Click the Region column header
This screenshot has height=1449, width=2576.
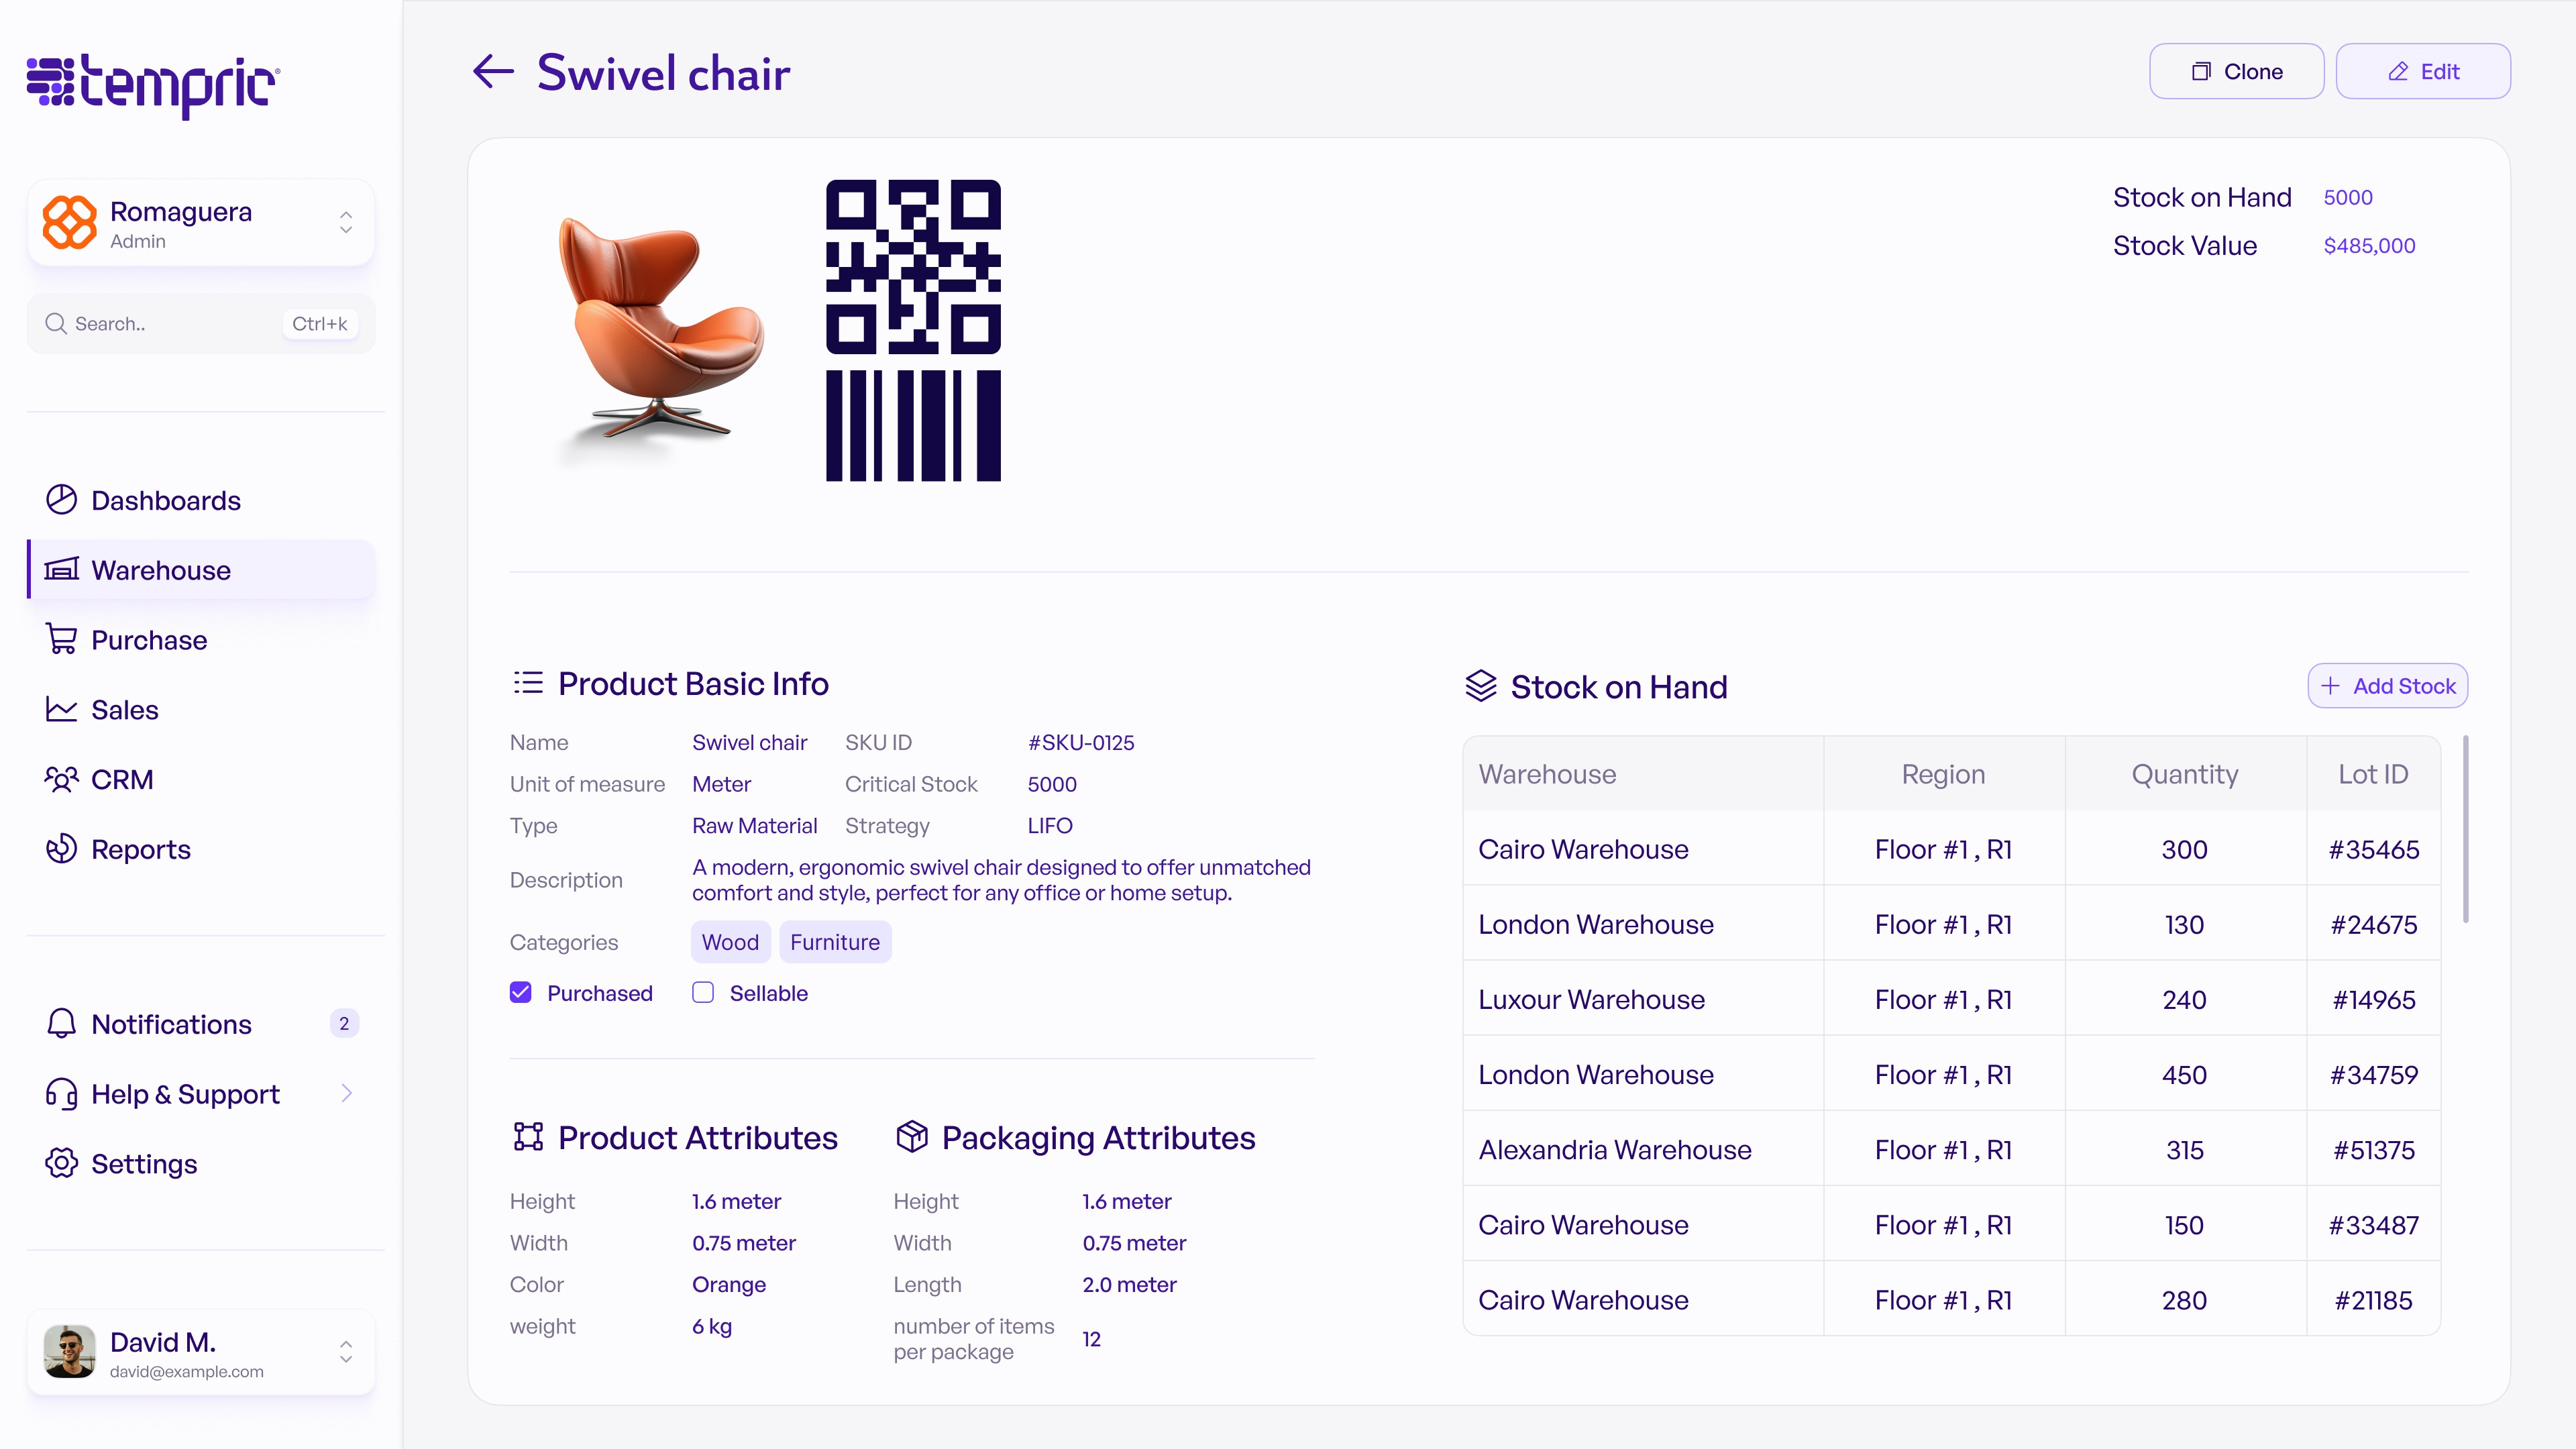tap(1944, 774)
